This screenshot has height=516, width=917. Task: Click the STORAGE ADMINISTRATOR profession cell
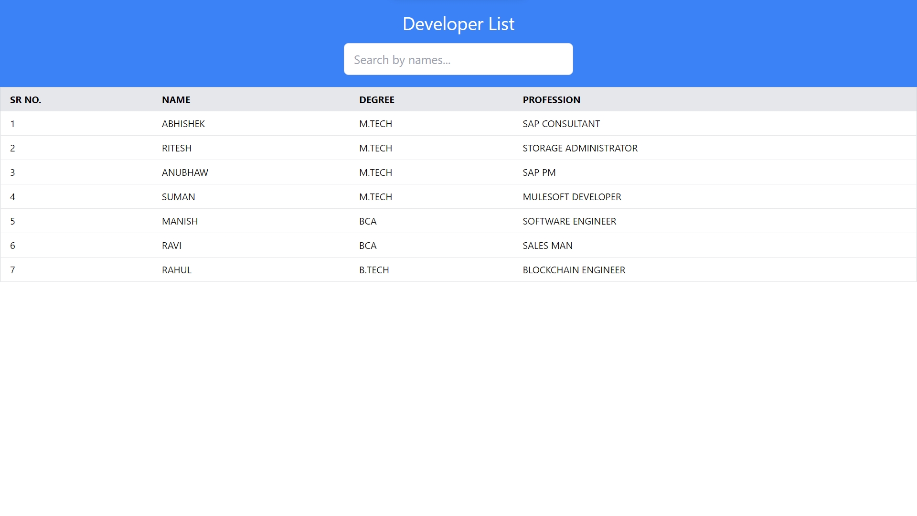(580, 148)
